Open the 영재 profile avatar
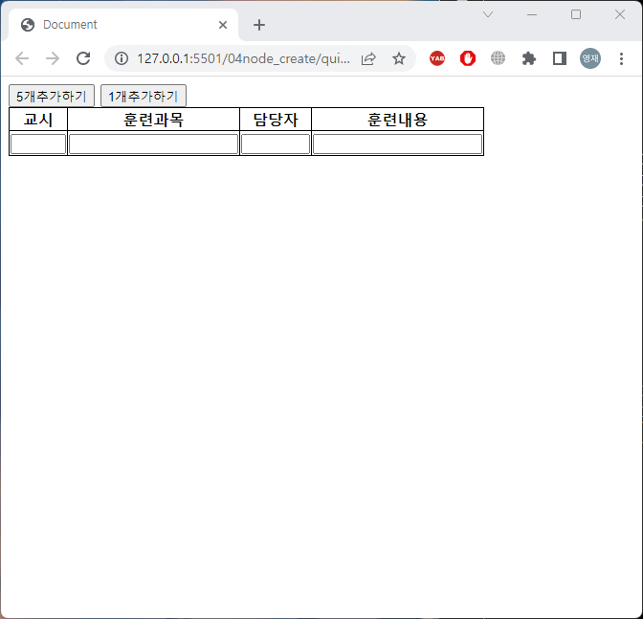Viewport: 643px width, 619px height. coord(590,58)
